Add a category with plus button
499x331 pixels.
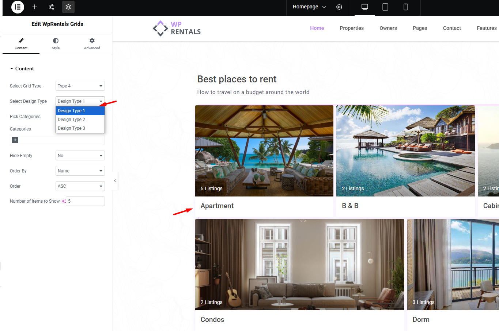pyautogui.click(x=15, y=140)
